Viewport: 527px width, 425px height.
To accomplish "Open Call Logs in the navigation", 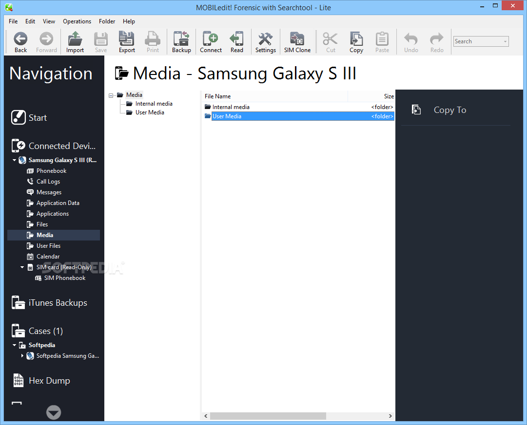I will (x=48, y=181).
